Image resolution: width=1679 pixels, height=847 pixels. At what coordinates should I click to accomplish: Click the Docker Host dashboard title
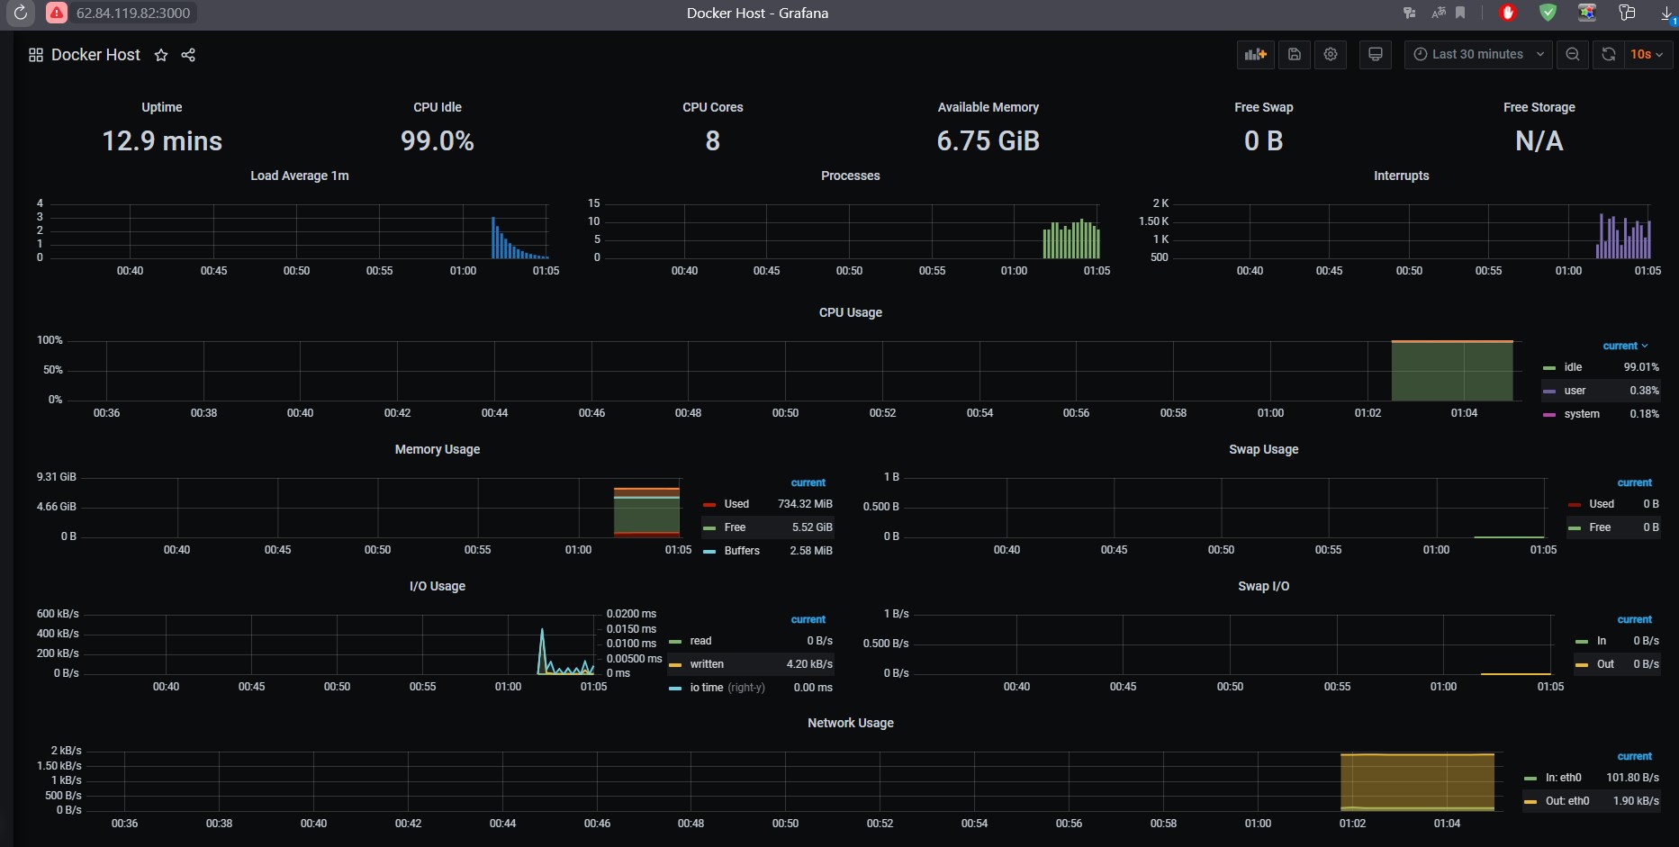tap(95, 55)
